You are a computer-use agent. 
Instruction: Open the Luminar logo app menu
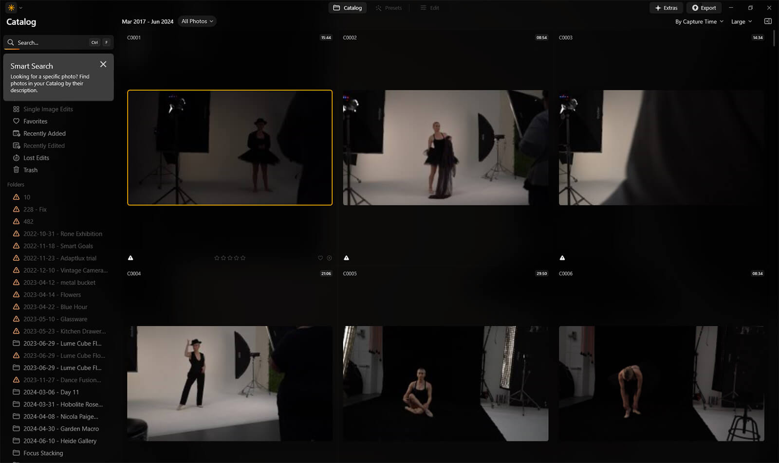pyautogui.click(x=11, y=8)
